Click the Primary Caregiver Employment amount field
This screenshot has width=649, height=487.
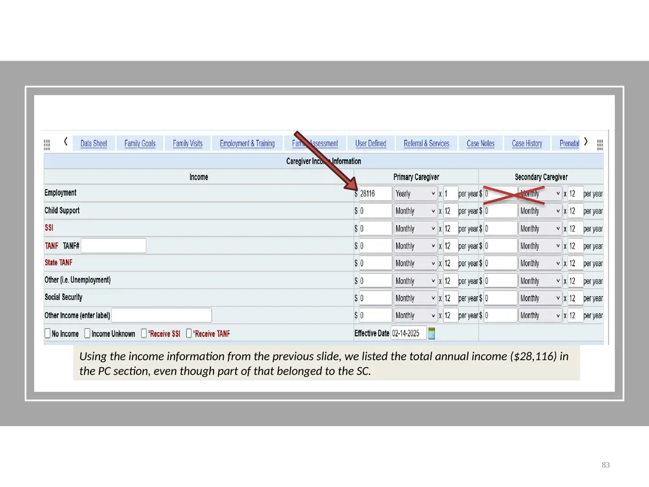(375, 193)
